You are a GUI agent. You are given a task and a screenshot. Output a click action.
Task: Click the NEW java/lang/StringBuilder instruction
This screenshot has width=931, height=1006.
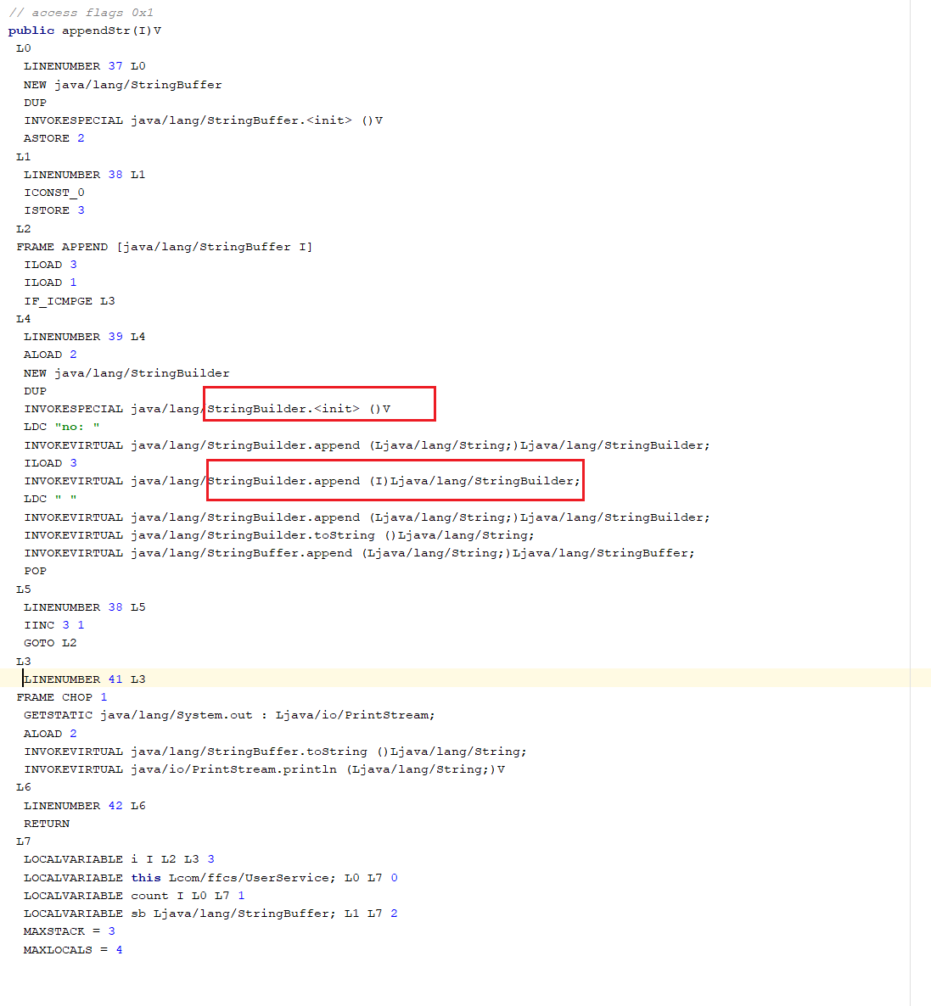[126, 373]
